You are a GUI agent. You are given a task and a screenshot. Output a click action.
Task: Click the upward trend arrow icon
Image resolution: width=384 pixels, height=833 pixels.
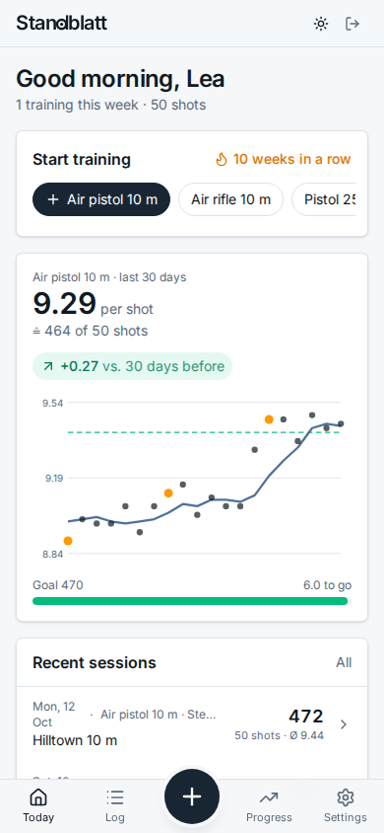(x=48, y=366)
